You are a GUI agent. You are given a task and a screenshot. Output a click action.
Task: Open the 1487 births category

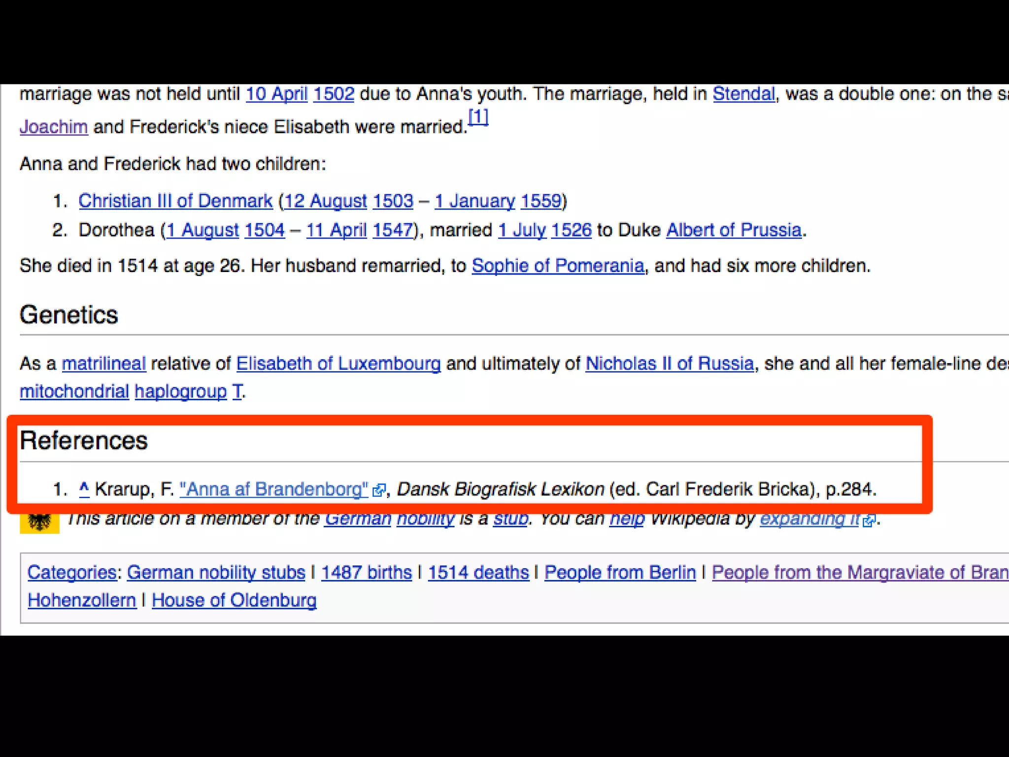[367, 573]
